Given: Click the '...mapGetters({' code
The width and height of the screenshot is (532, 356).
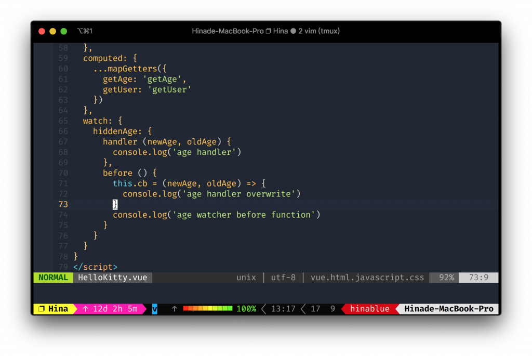Looking at the screenshot, I should [x=130, y=69].
